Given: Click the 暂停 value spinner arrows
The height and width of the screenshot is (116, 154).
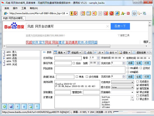Looking at the screenshot, I should [x=98, y=58].
